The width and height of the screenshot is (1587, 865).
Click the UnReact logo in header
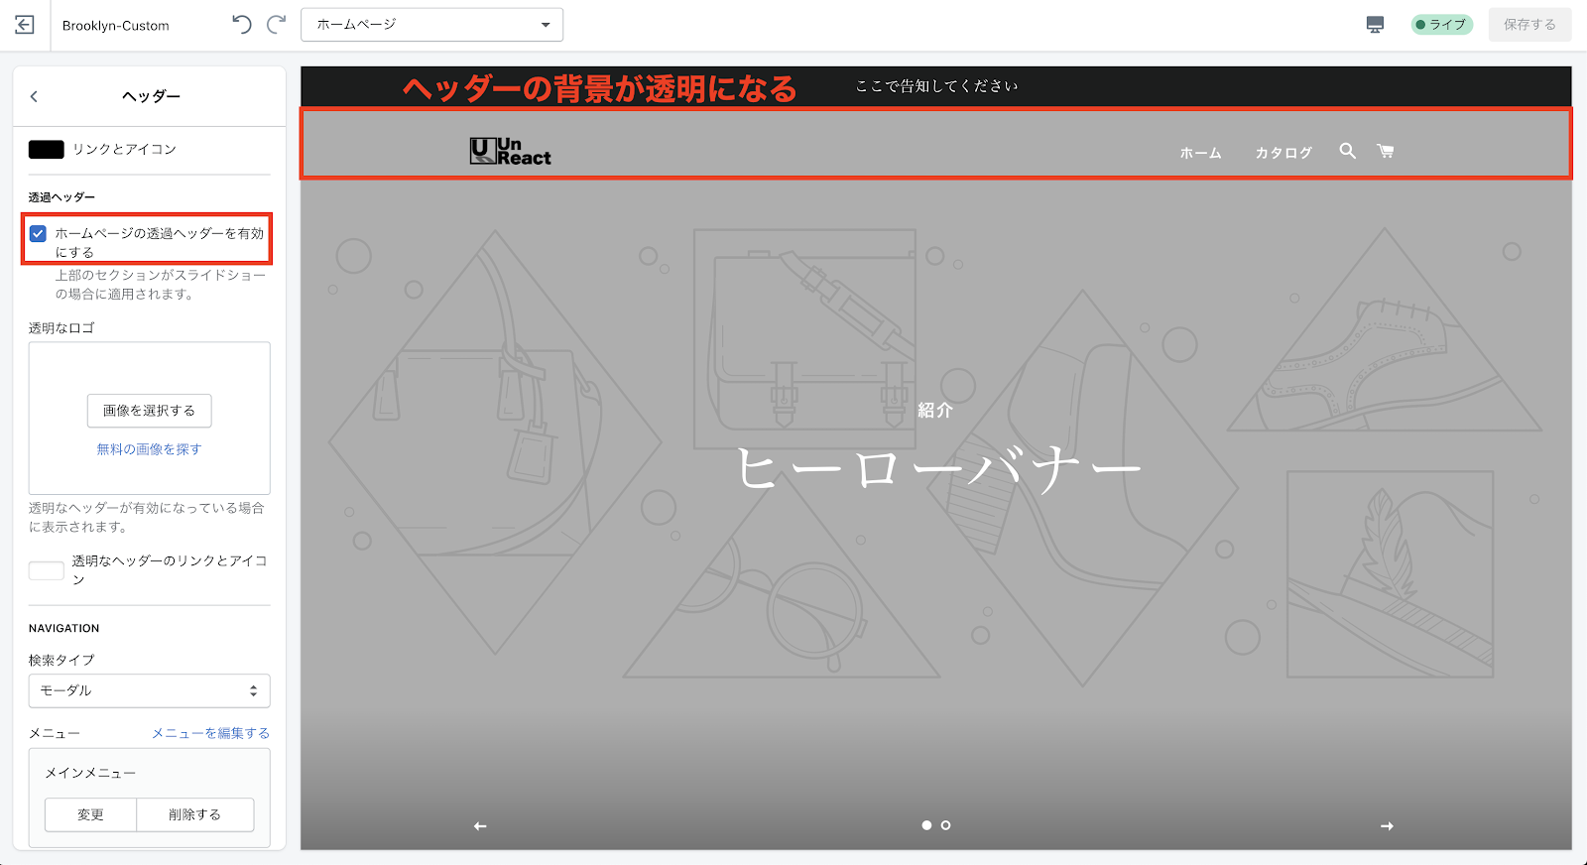(510, 151)
